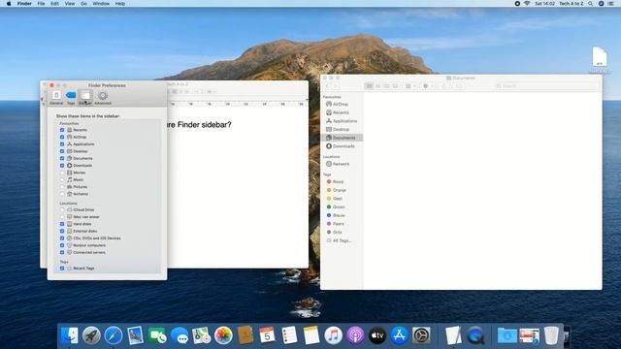
Task: Enable the Movies checkbox
Action: point(62,173)
